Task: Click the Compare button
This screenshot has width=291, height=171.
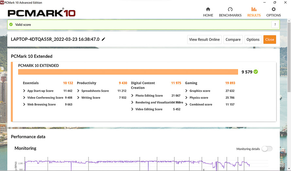Action: click(x=233, y=39)
